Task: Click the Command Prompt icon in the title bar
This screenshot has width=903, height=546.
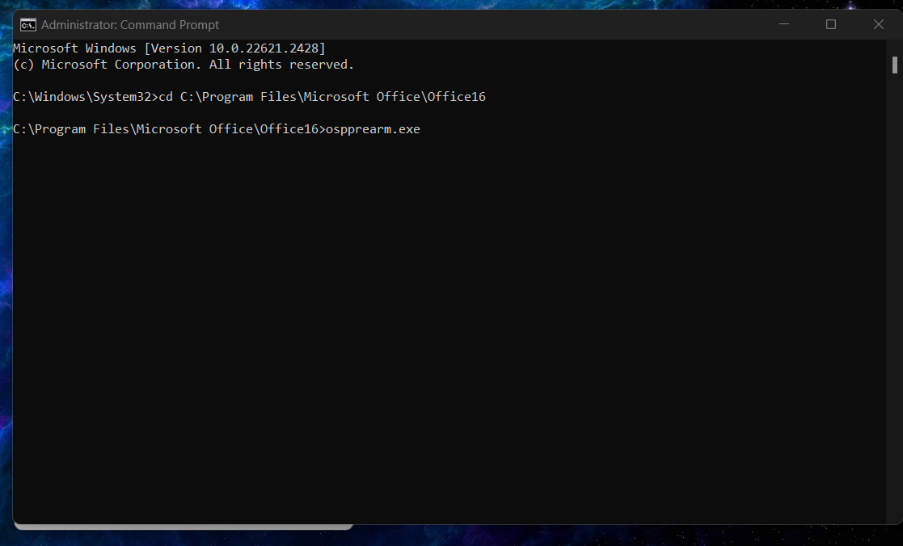Action: click(x=29, y=24)
